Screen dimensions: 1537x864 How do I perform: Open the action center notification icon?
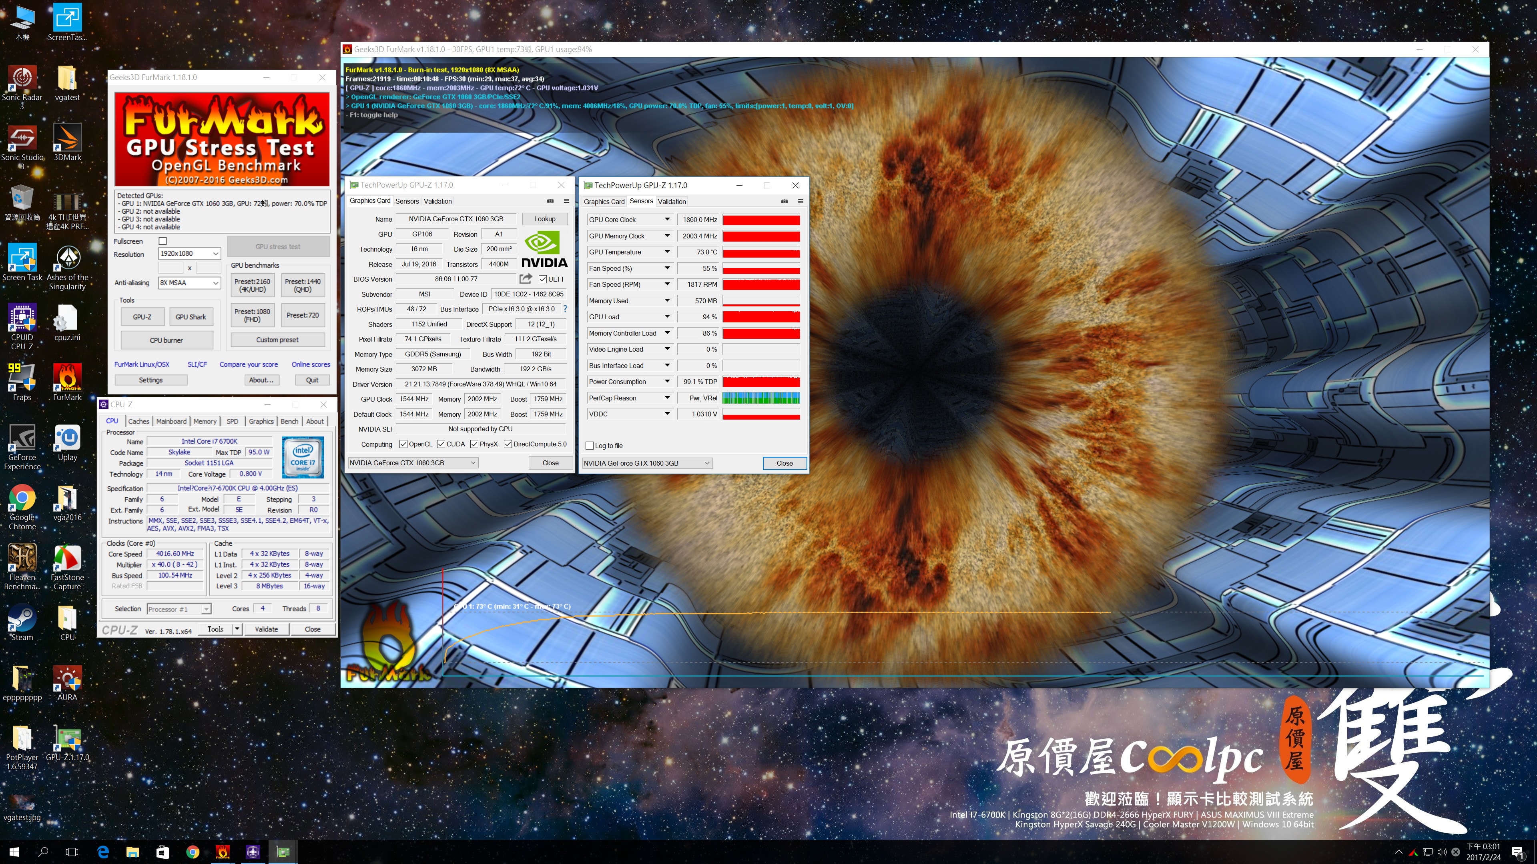click(x=1517, y=852)
